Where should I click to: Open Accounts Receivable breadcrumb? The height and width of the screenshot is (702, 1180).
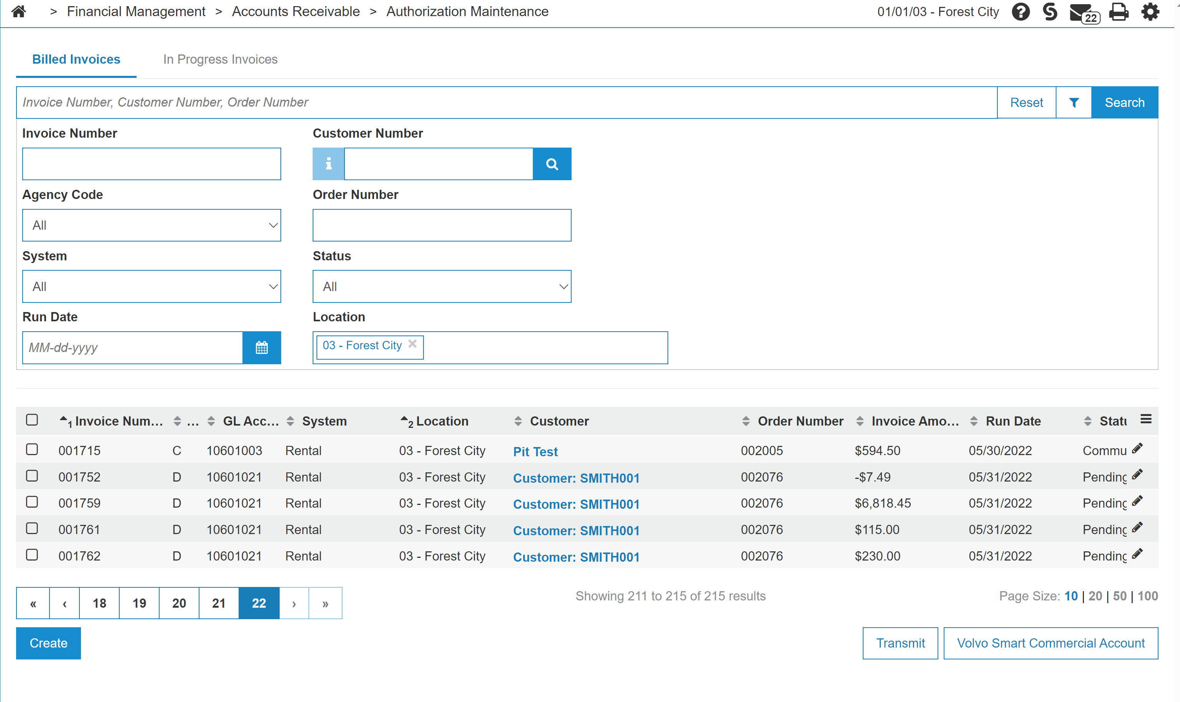[x=296, y=12]
